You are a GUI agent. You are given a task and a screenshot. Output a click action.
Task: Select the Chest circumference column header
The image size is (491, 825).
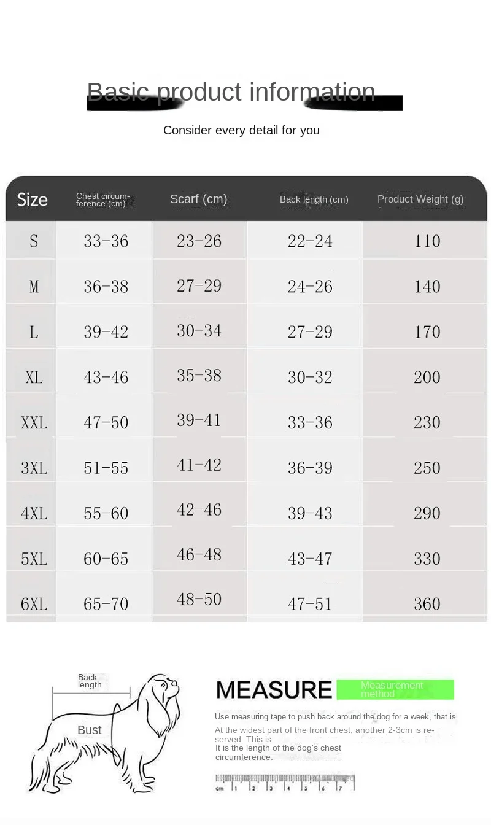tap(103, 199)
